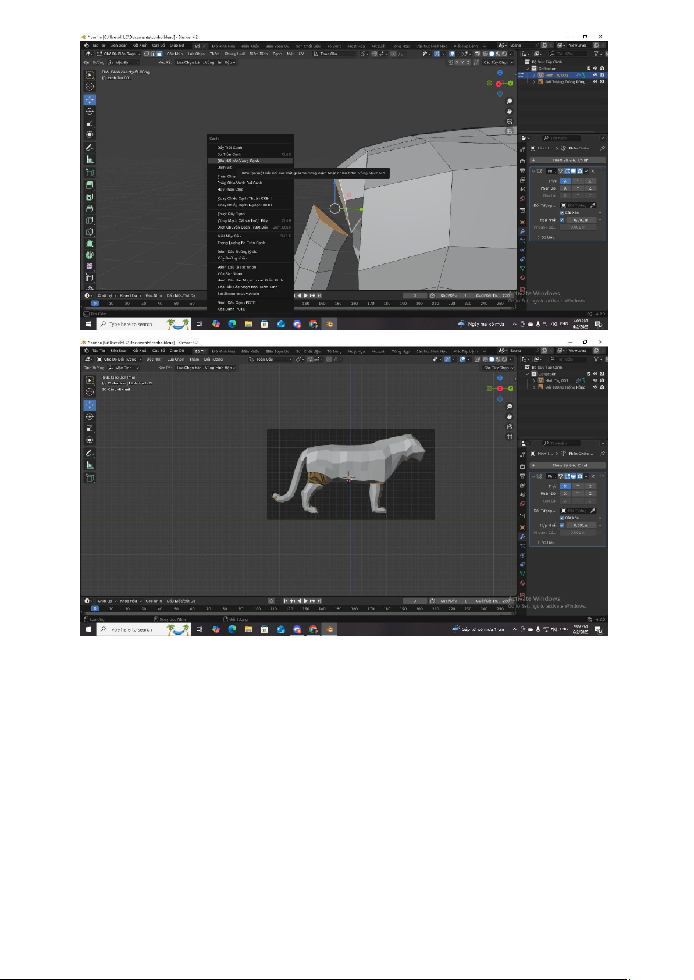Image resolution: width=694 pixels, height=980 pixels.
Task: Select the Loop Cut tool in Edit Mode toolbar
Action: 90,220
